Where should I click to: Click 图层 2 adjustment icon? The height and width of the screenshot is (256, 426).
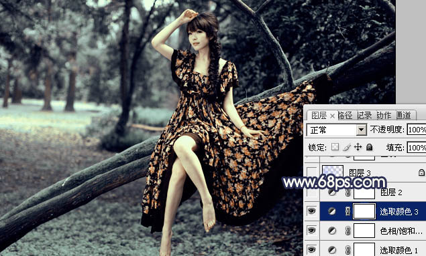(332, 193)
